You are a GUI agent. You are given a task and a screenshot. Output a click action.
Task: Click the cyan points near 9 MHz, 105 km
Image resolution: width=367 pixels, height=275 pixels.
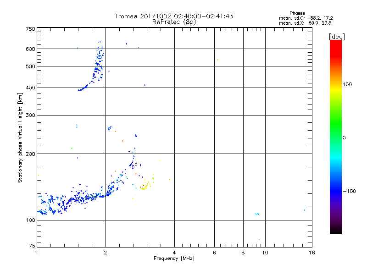pyautogui.click(x=257, y=214)
